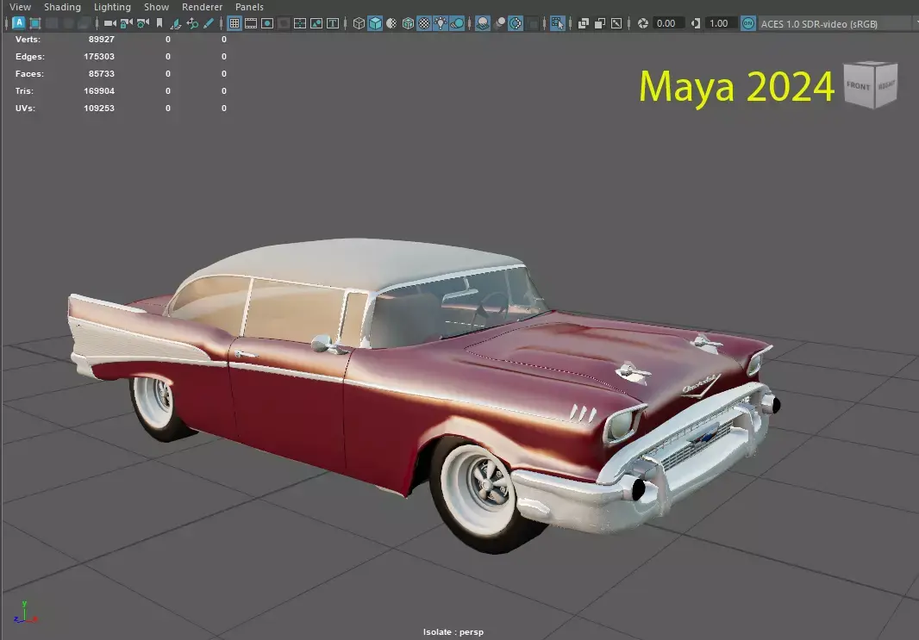Click the UVs count 109253

[x=99, y=109]
